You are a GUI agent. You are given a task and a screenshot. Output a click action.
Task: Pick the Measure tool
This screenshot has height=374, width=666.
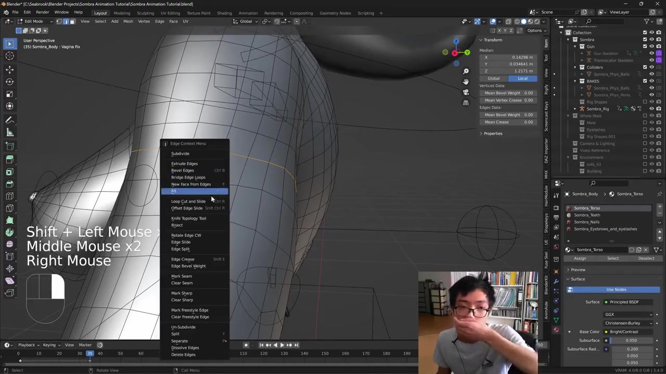click(x=9, y=132)
